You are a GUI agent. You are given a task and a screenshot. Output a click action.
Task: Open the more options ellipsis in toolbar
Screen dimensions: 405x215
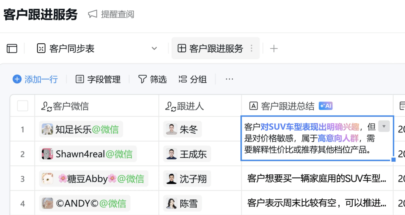point(229,79)
